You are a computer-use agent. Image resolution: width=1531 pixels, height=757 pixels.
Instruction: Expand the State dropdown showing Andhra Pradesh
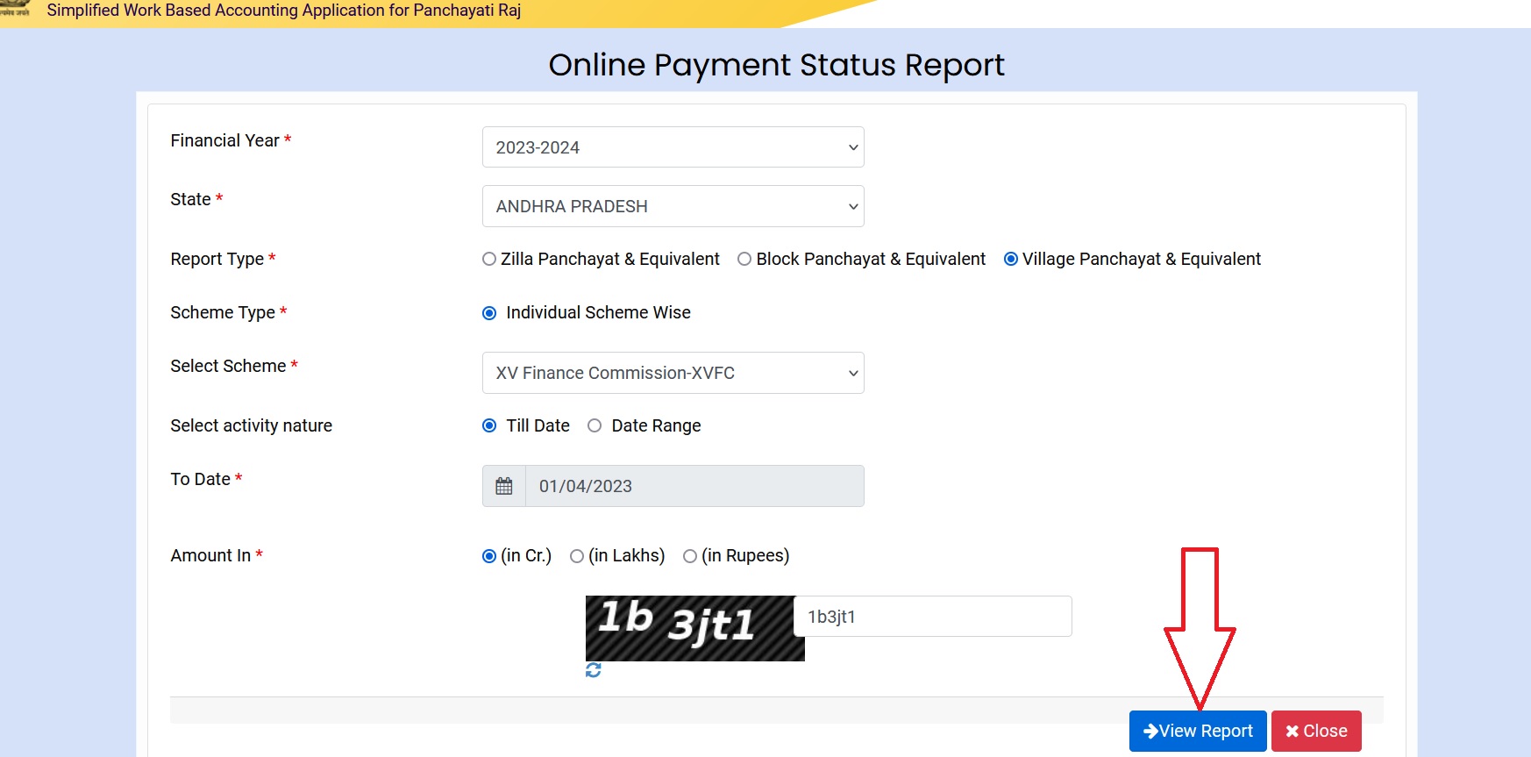point(673,206)
